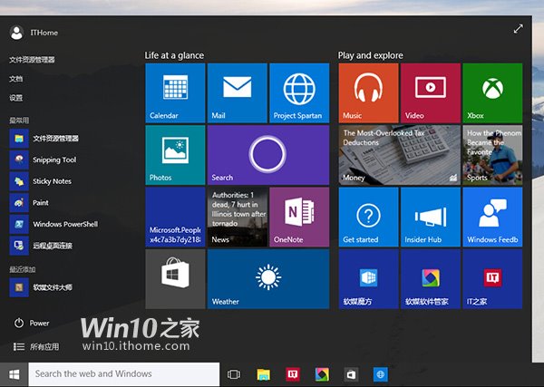Viewport: 544px width, 387px height.
Task: Open the Calendar tile
Action: [x=175, y=92]
